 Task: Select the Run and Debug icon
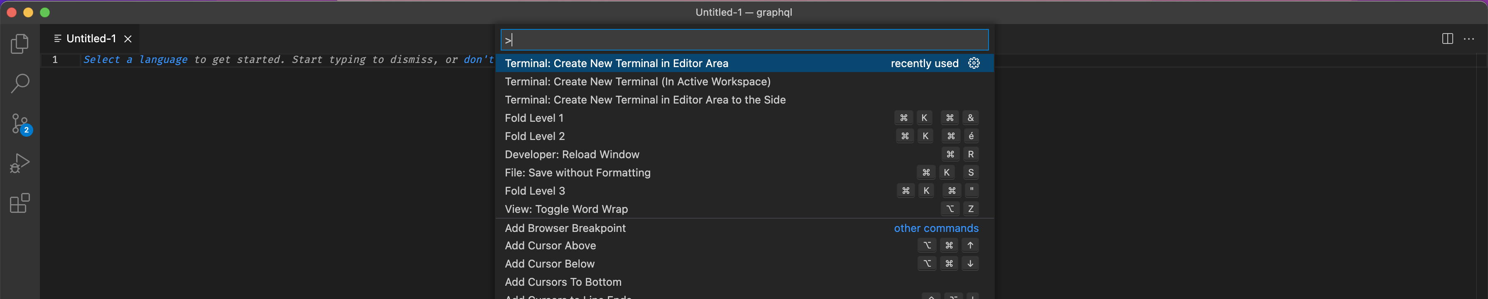tap(19, 163)
